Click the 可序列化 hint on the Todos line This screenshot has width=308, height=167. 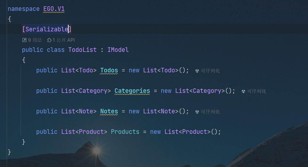210,71
